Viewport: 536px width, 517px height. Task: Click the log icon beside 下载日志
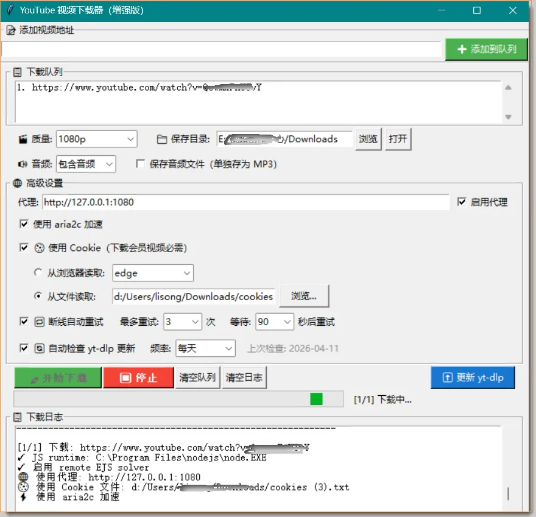(x=17, y=417)
